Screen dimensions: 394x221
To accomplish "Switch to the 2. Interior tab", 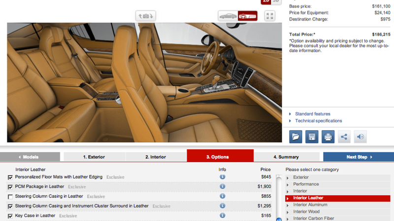I will pyautogui.click(x=156, y=157).
